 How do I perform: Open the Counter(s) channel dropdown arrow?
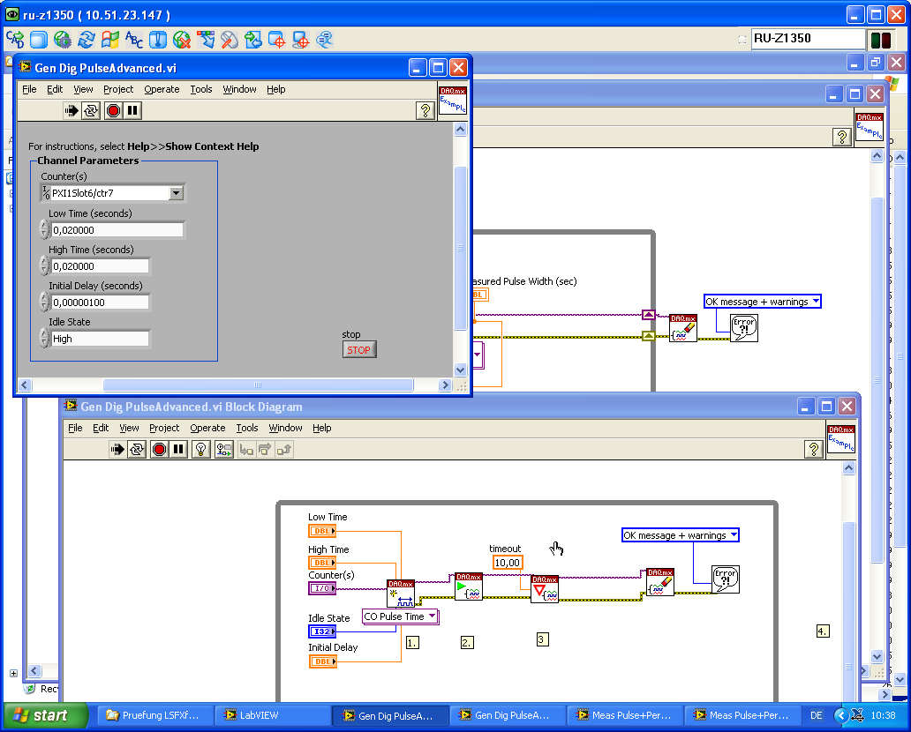pyautogui.click(x=176, y=193)
